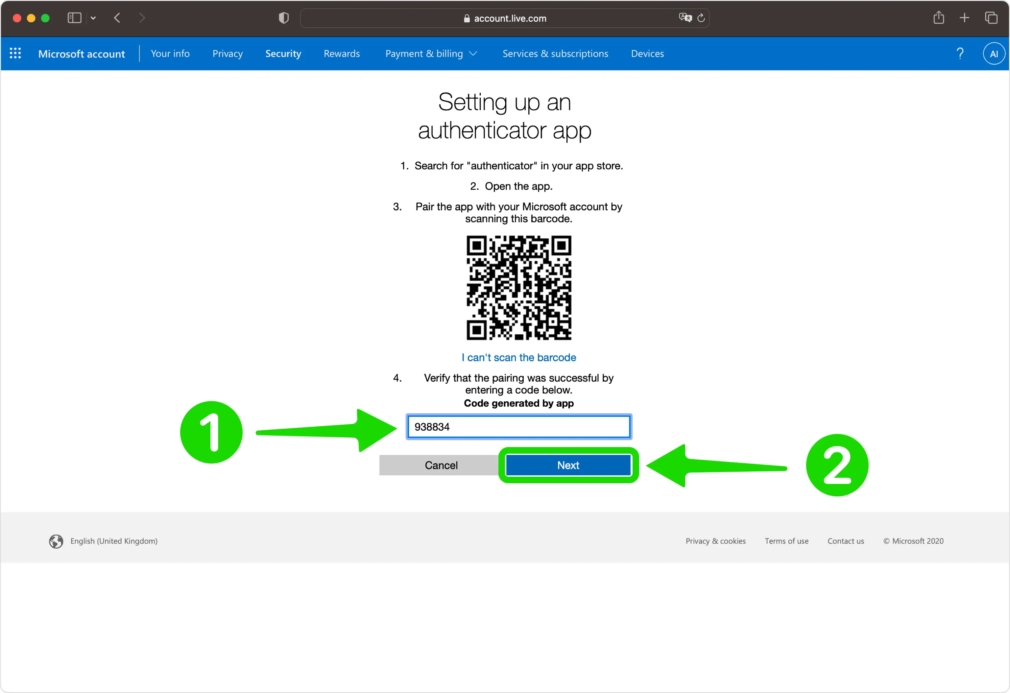This screenshot has height=693, width=1010.
Task: Expand the sidebar tab group dropdown arrow
Action: (93, 18)
